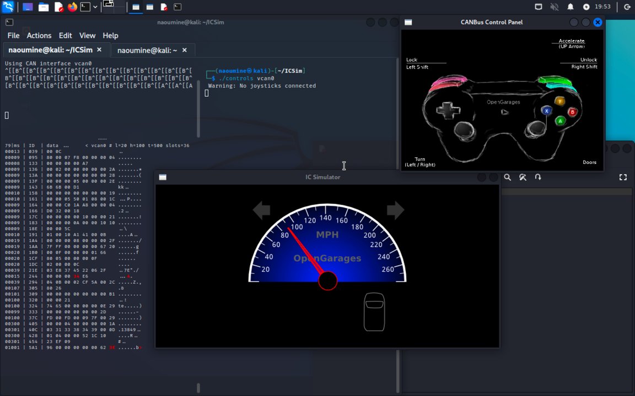Click the left turn signal arrow

tap(262, 210)
